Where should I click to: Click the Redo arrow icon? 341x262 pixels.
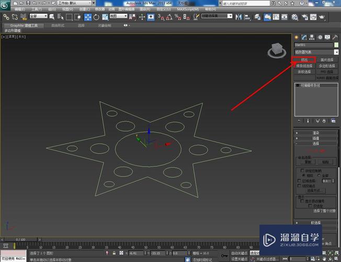(44, 3)
